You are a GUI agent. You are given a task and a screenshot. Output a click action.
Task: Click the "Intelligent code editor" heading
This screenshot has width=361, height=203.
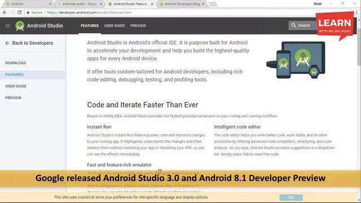point(237,127)
